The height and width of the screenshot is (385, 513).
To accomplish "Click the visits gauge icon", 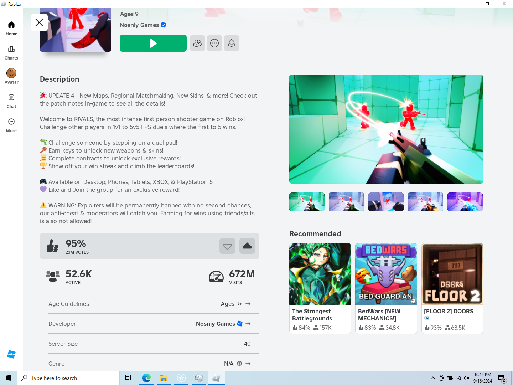I will click(216, 276).
